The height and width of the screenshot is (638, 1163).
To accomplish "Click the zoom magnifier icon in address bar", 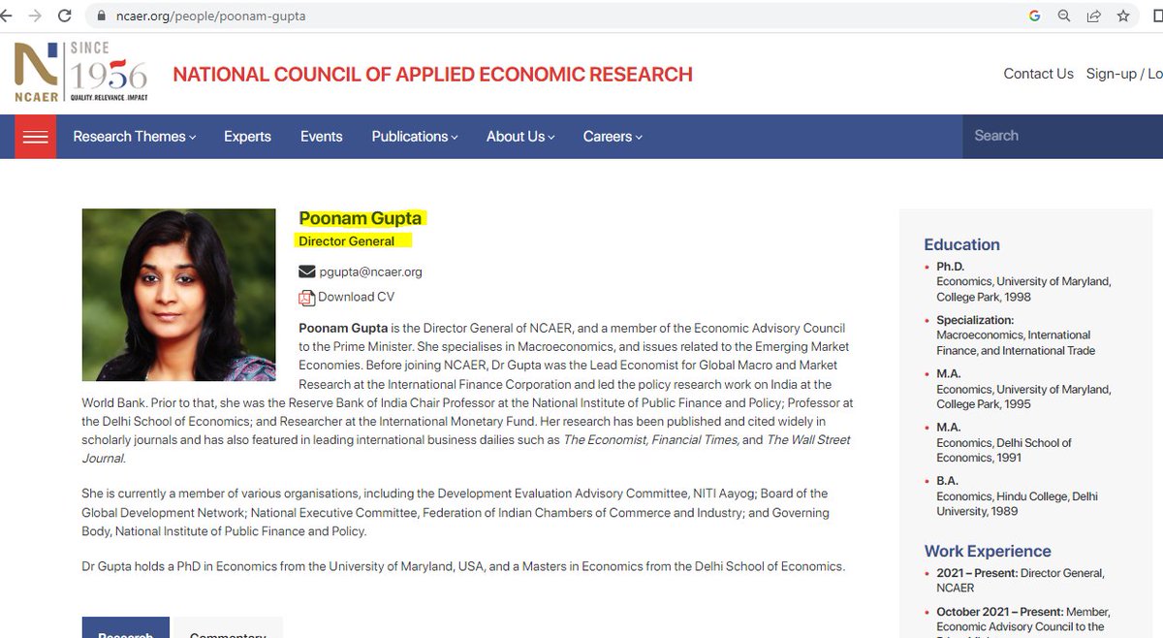I will (x=1064, y=16).
